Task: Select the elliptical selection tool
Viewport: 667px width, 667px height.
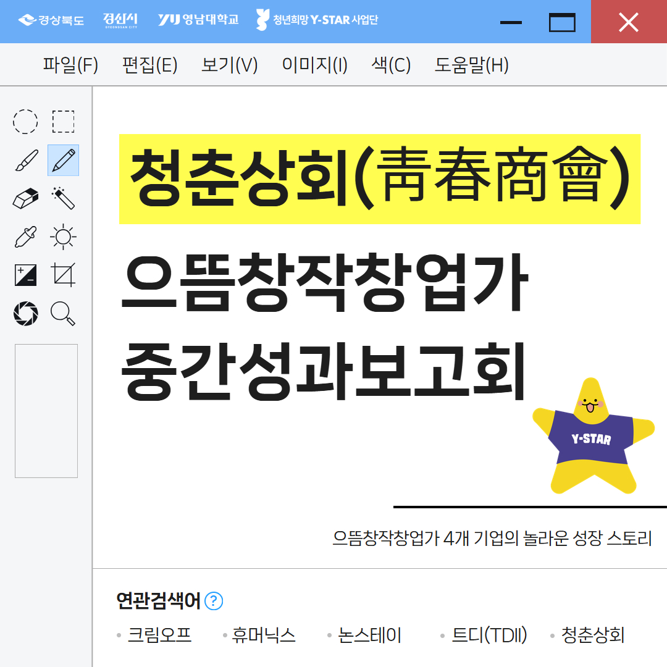Action: tap(25, 121)
